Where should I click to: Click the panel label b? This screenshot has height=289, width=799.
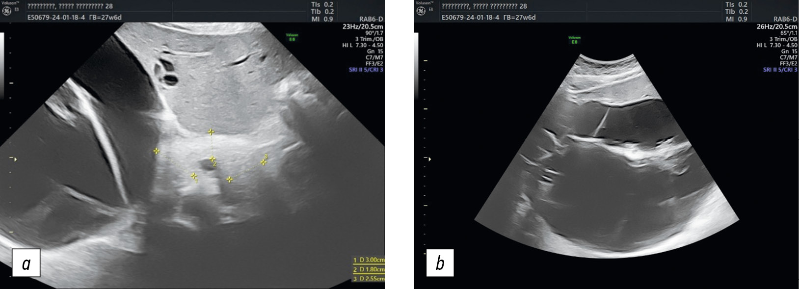click(x=440, y=263)
